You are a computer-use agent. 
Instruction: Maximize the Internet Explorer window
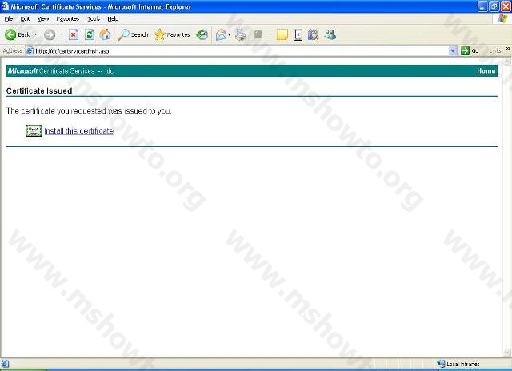494,6
